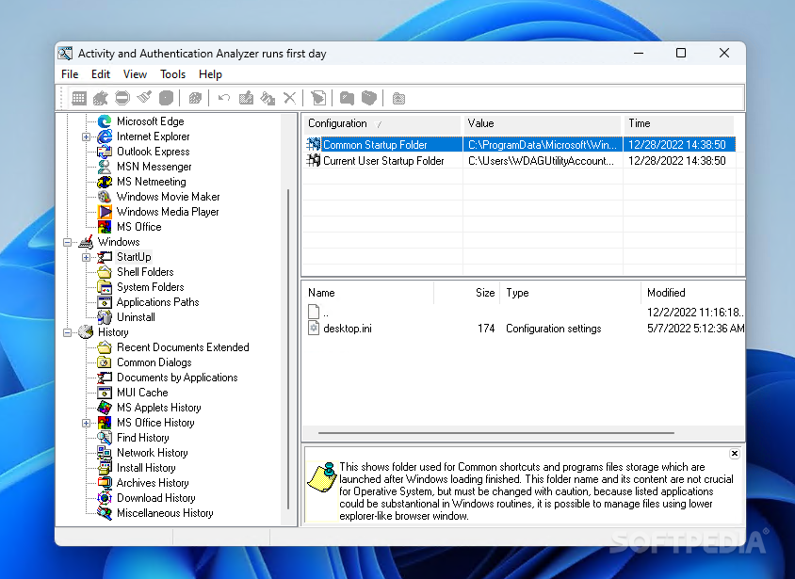Select the MSN Messenger icon in tree
The width and height of the screenshot is (795, 579).
[105, 167]
